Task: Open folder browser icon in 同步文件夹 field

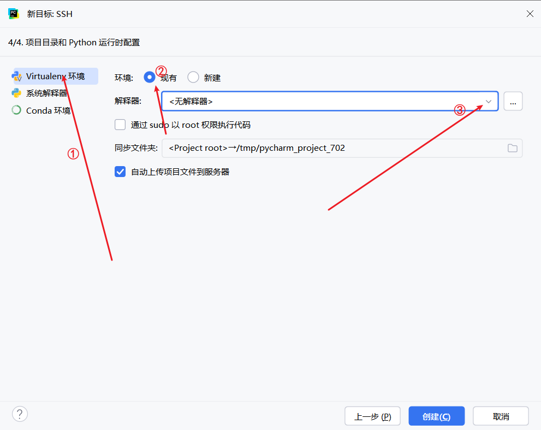Action: click(513, 148)
